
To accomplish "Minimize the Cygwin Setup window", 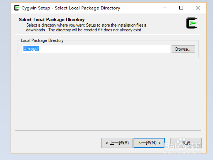I will (165, 8).
